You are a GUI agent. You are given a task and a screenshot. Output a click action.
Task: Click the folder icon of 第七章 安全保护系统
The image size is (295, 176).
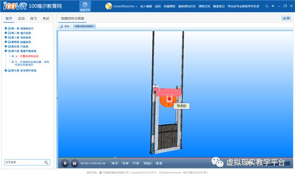[9, 70]
